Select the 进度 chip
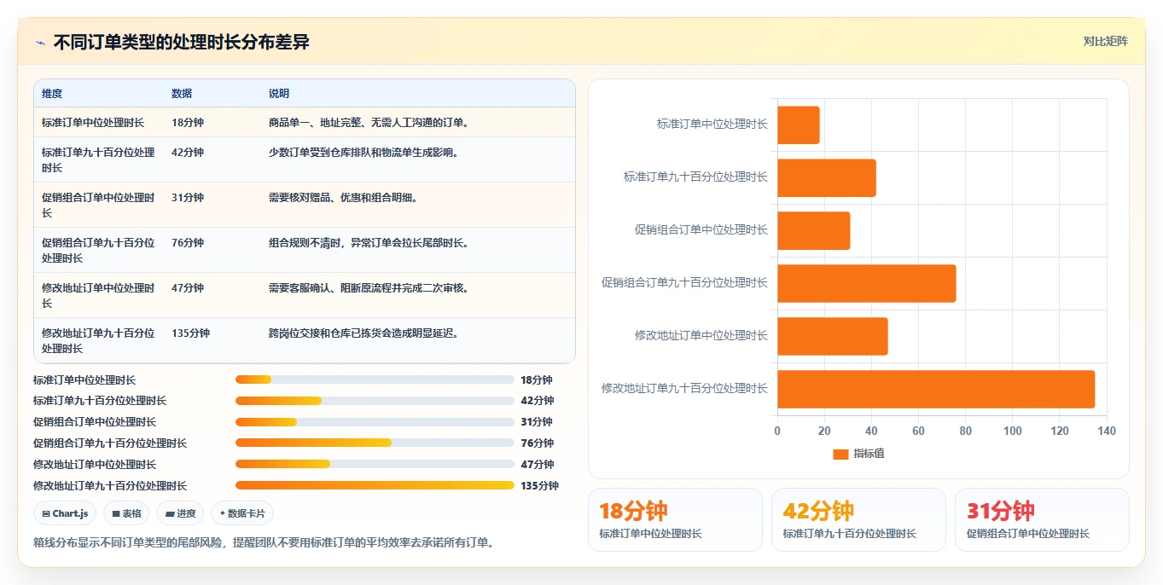Viewport: 1163px width, 585px height. [x=180, y=513]
